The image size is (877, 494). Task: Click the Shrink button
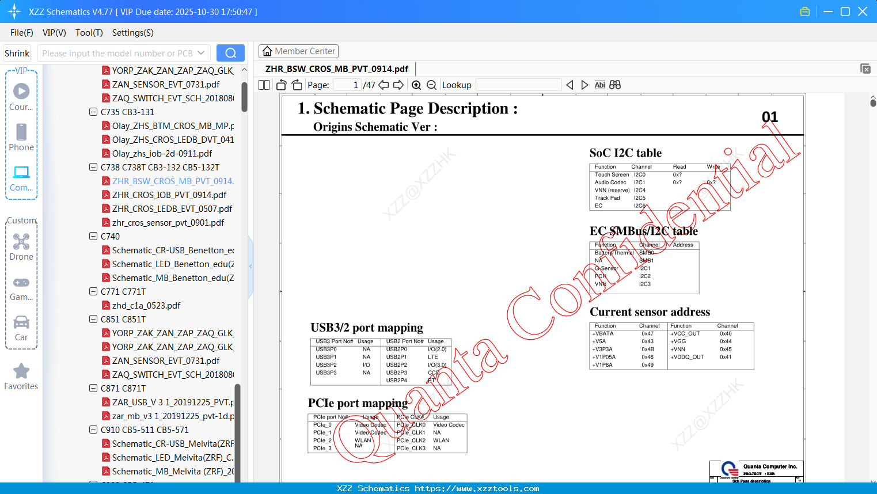coord(17,53)
